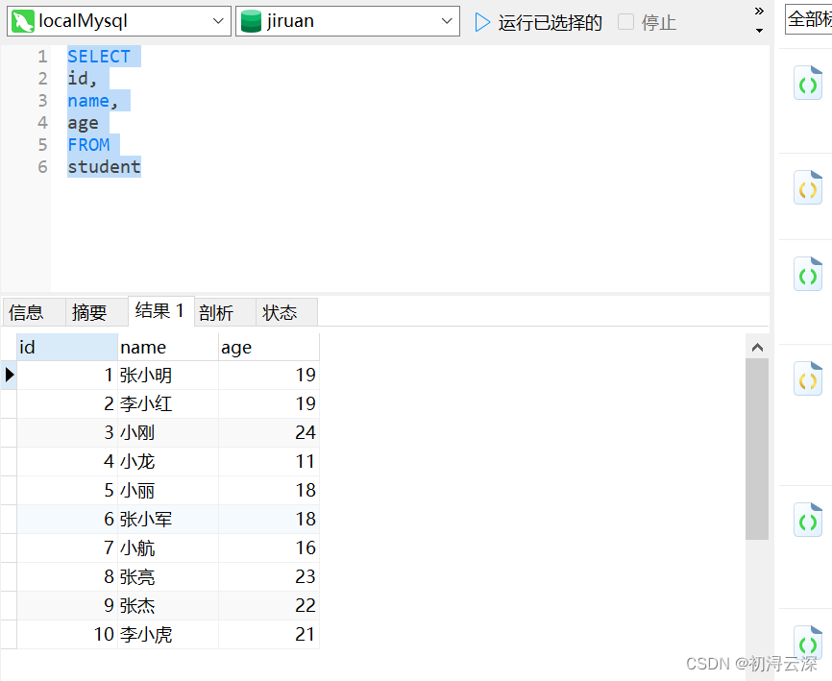Screen dimensions: 832x681
Task: Select the 结果 1 tab
Action: tap(161, 311)
